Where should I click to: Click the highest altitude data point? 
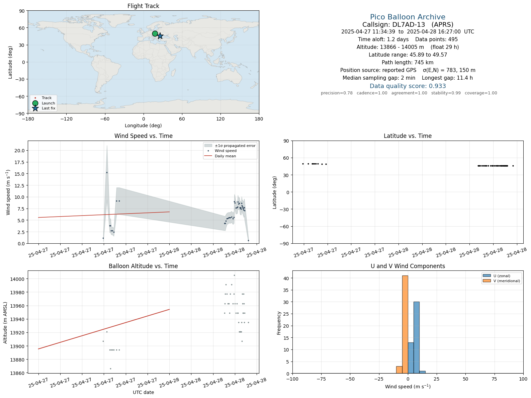pos(234,275)
